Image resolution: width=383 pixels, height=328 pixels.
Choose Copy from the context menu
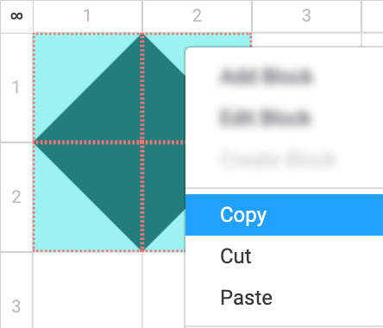click(284, 215)
